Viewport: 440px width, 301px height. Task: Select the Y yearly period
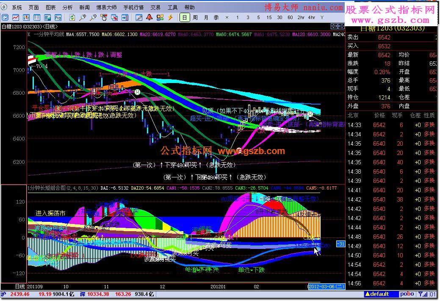pos(322,18)
